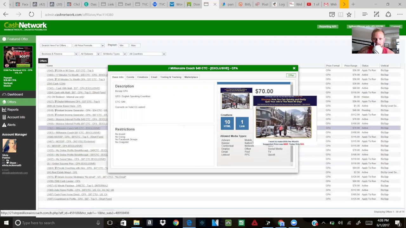Screen dimensions: 406x228
Task: Switch to the YouTube browser tab
Action: 313,4
